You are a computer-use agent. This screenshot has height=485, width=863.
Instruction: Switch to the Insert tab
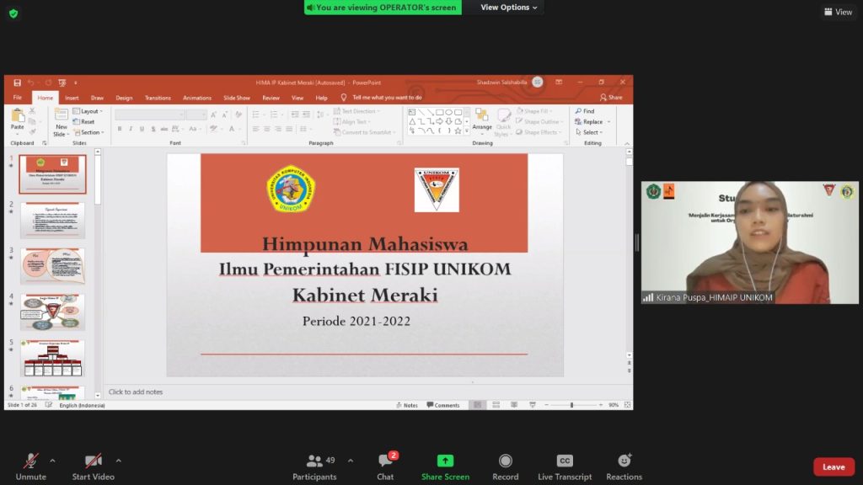coord(72,98)
